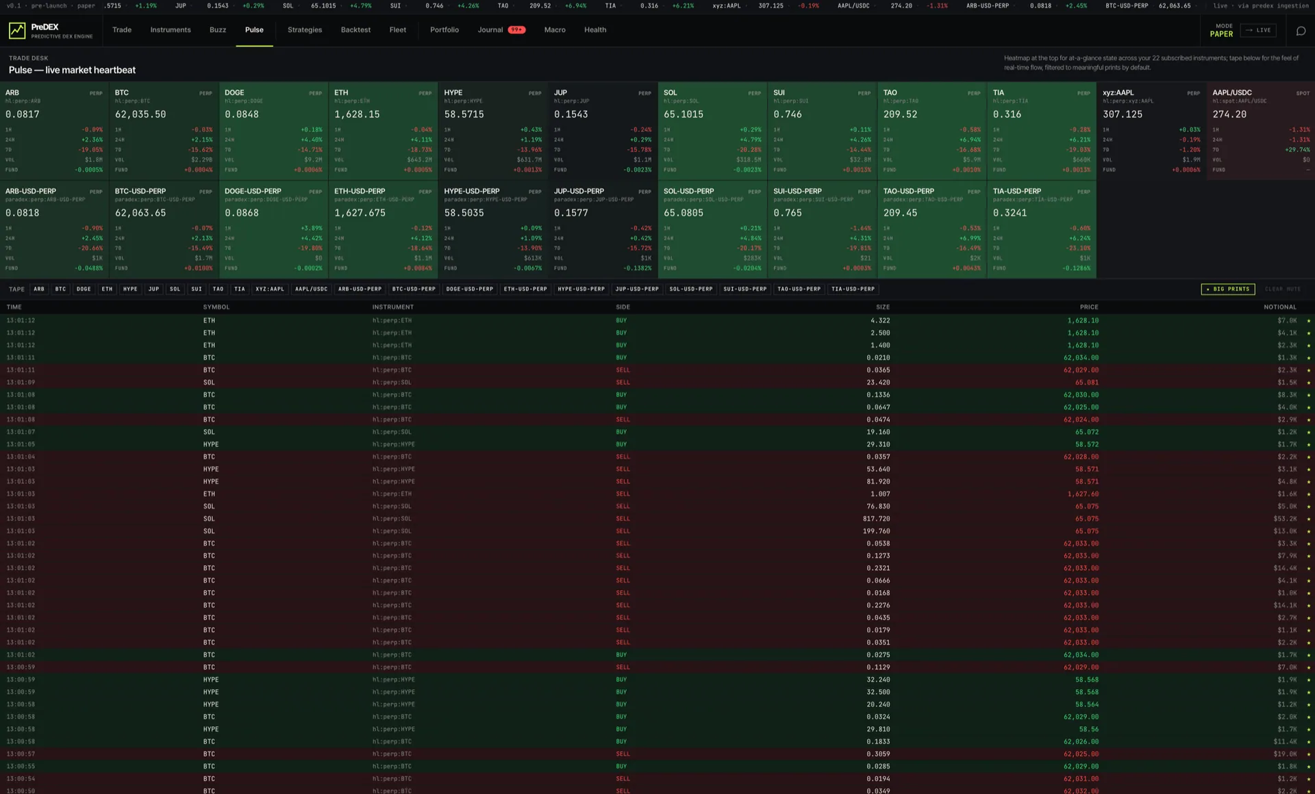Viewport: 1315px width, 794px height.
Task: Click the CLEAR MUTE button
Action: (1283, 289)
